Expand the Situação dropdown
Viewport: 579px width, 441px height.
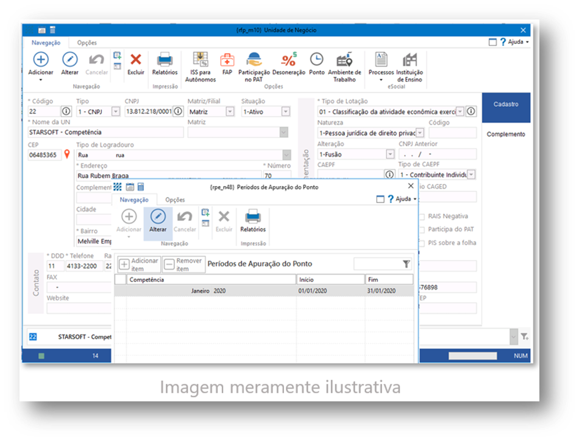(x=285, y=112)
